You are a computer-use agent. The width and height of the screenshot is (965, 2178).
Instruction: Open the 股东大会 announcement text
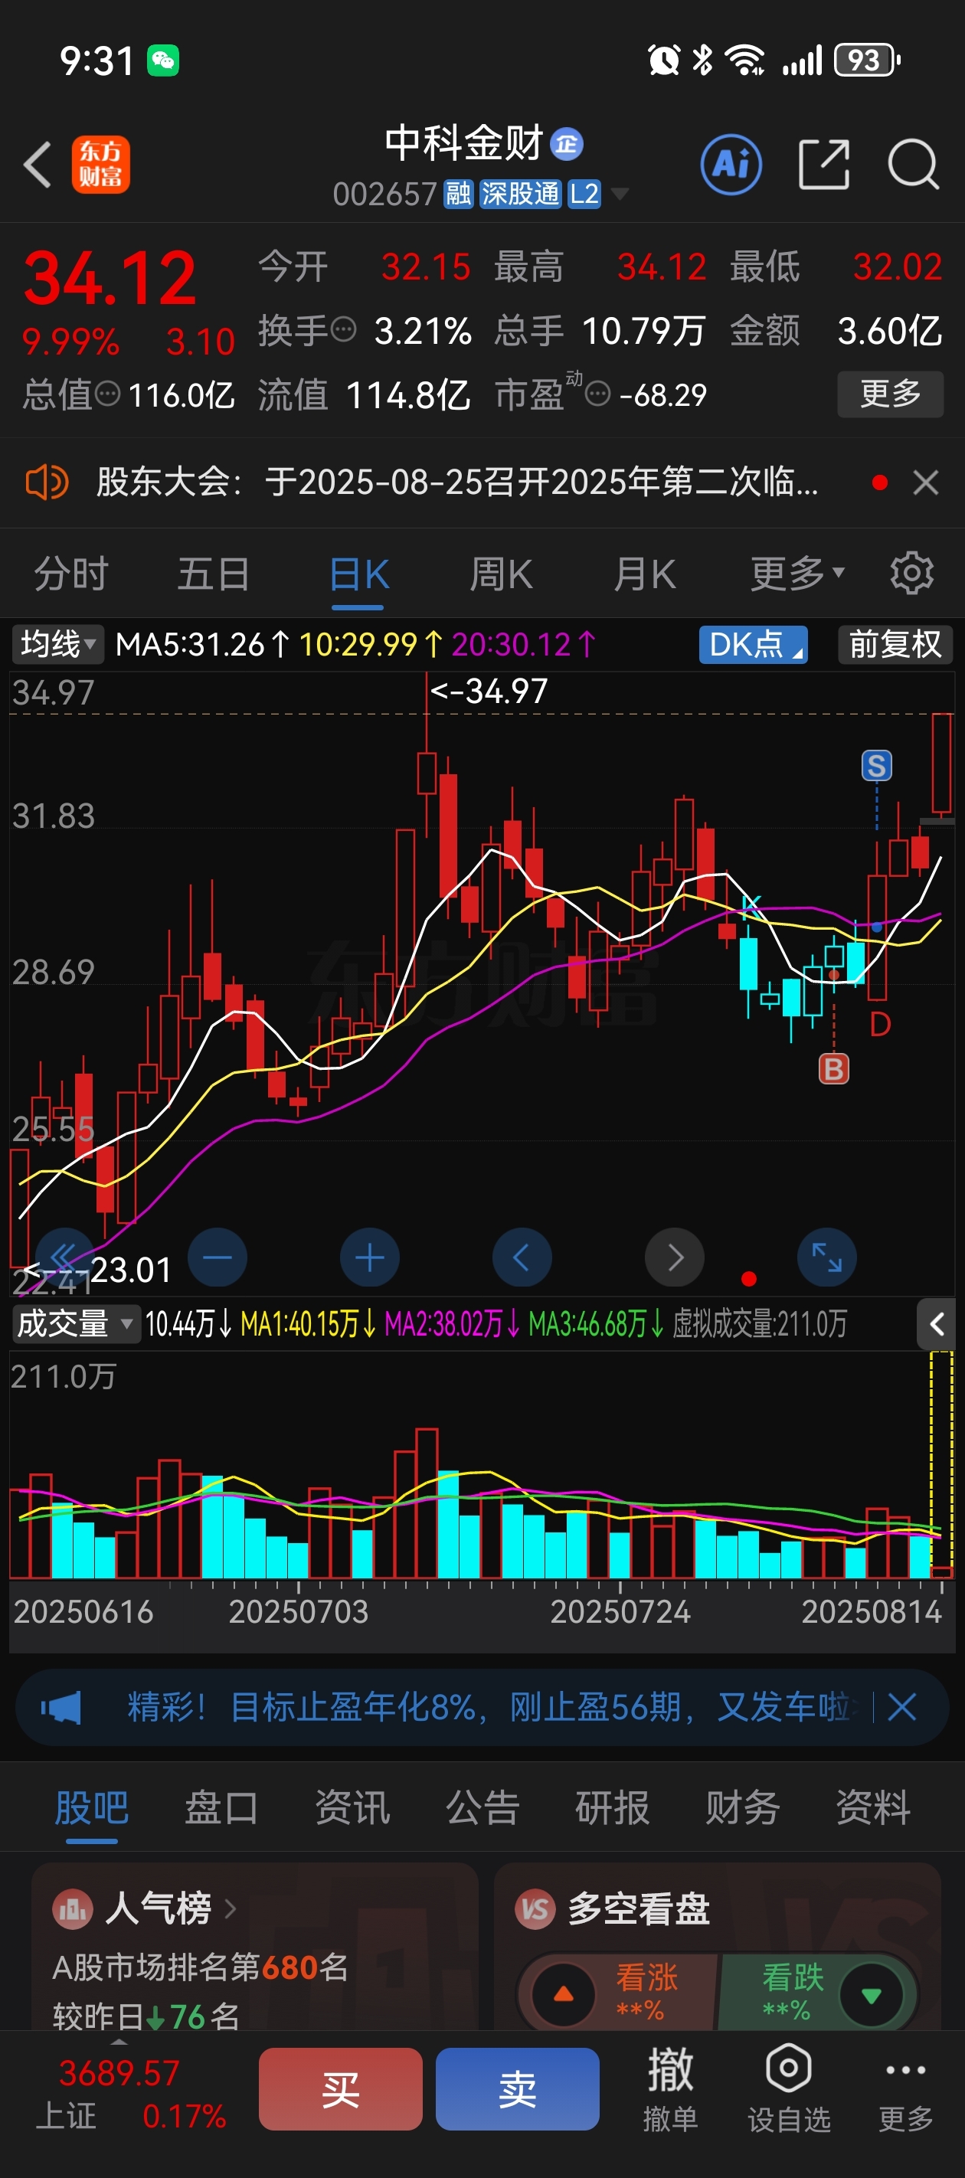[x=456, y=482]
